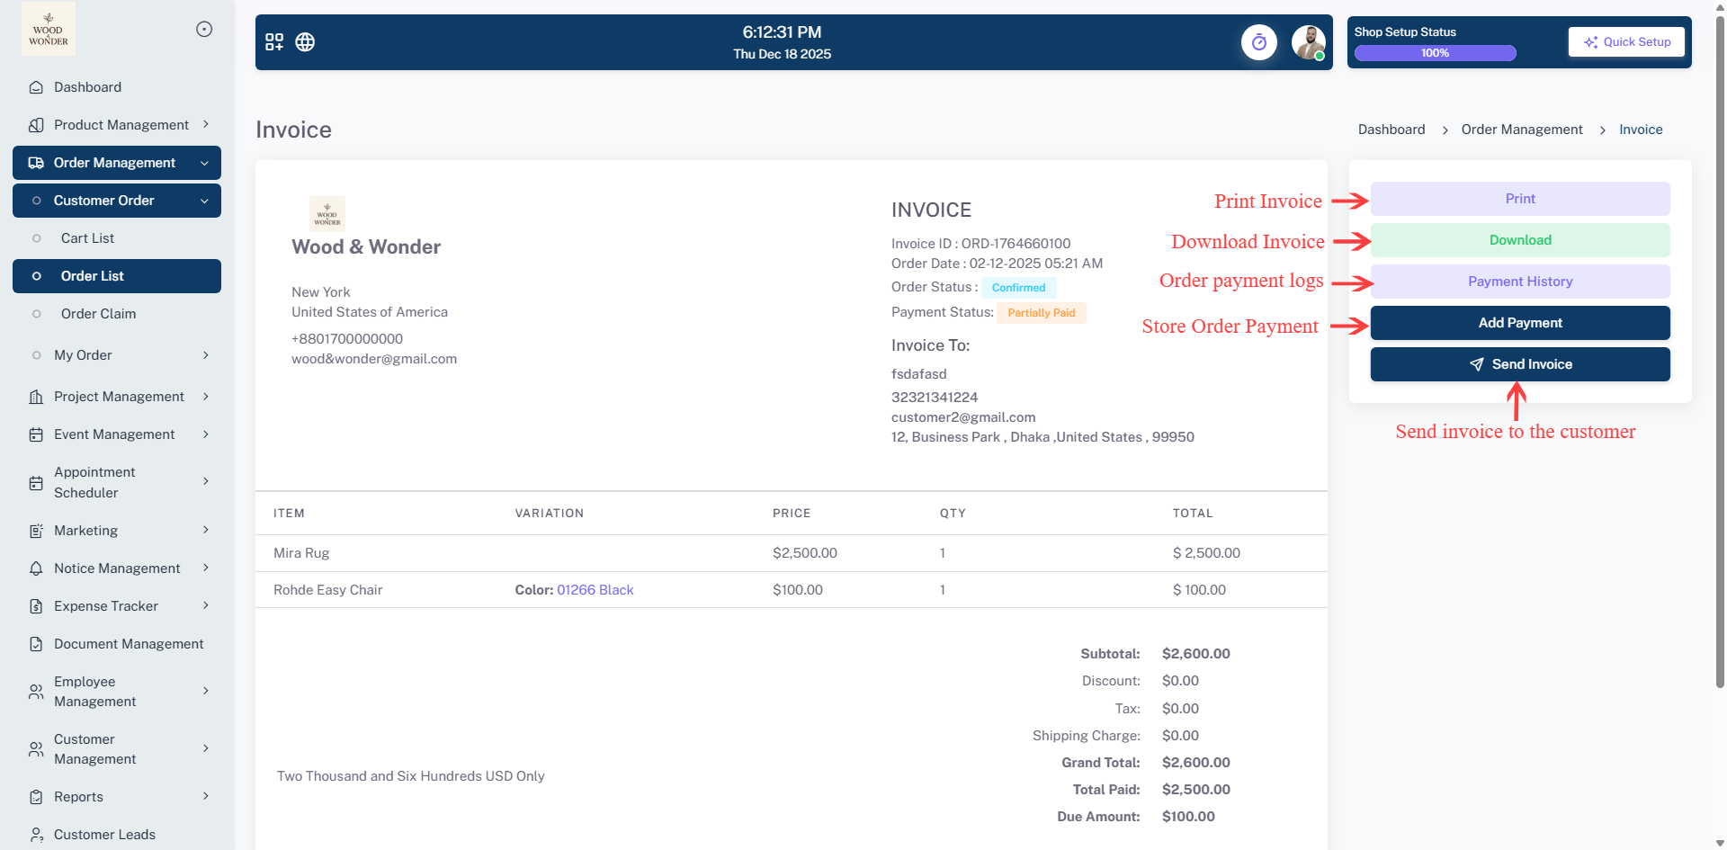Select Order Claim in the sidebar
Image resolution: width=1727 pixels, height=850 pixels.
click(x=98, y=314)
